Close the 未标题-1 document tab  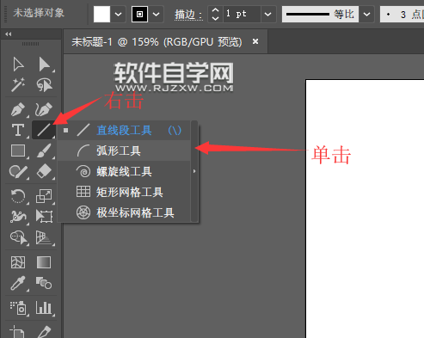[255, 42]
